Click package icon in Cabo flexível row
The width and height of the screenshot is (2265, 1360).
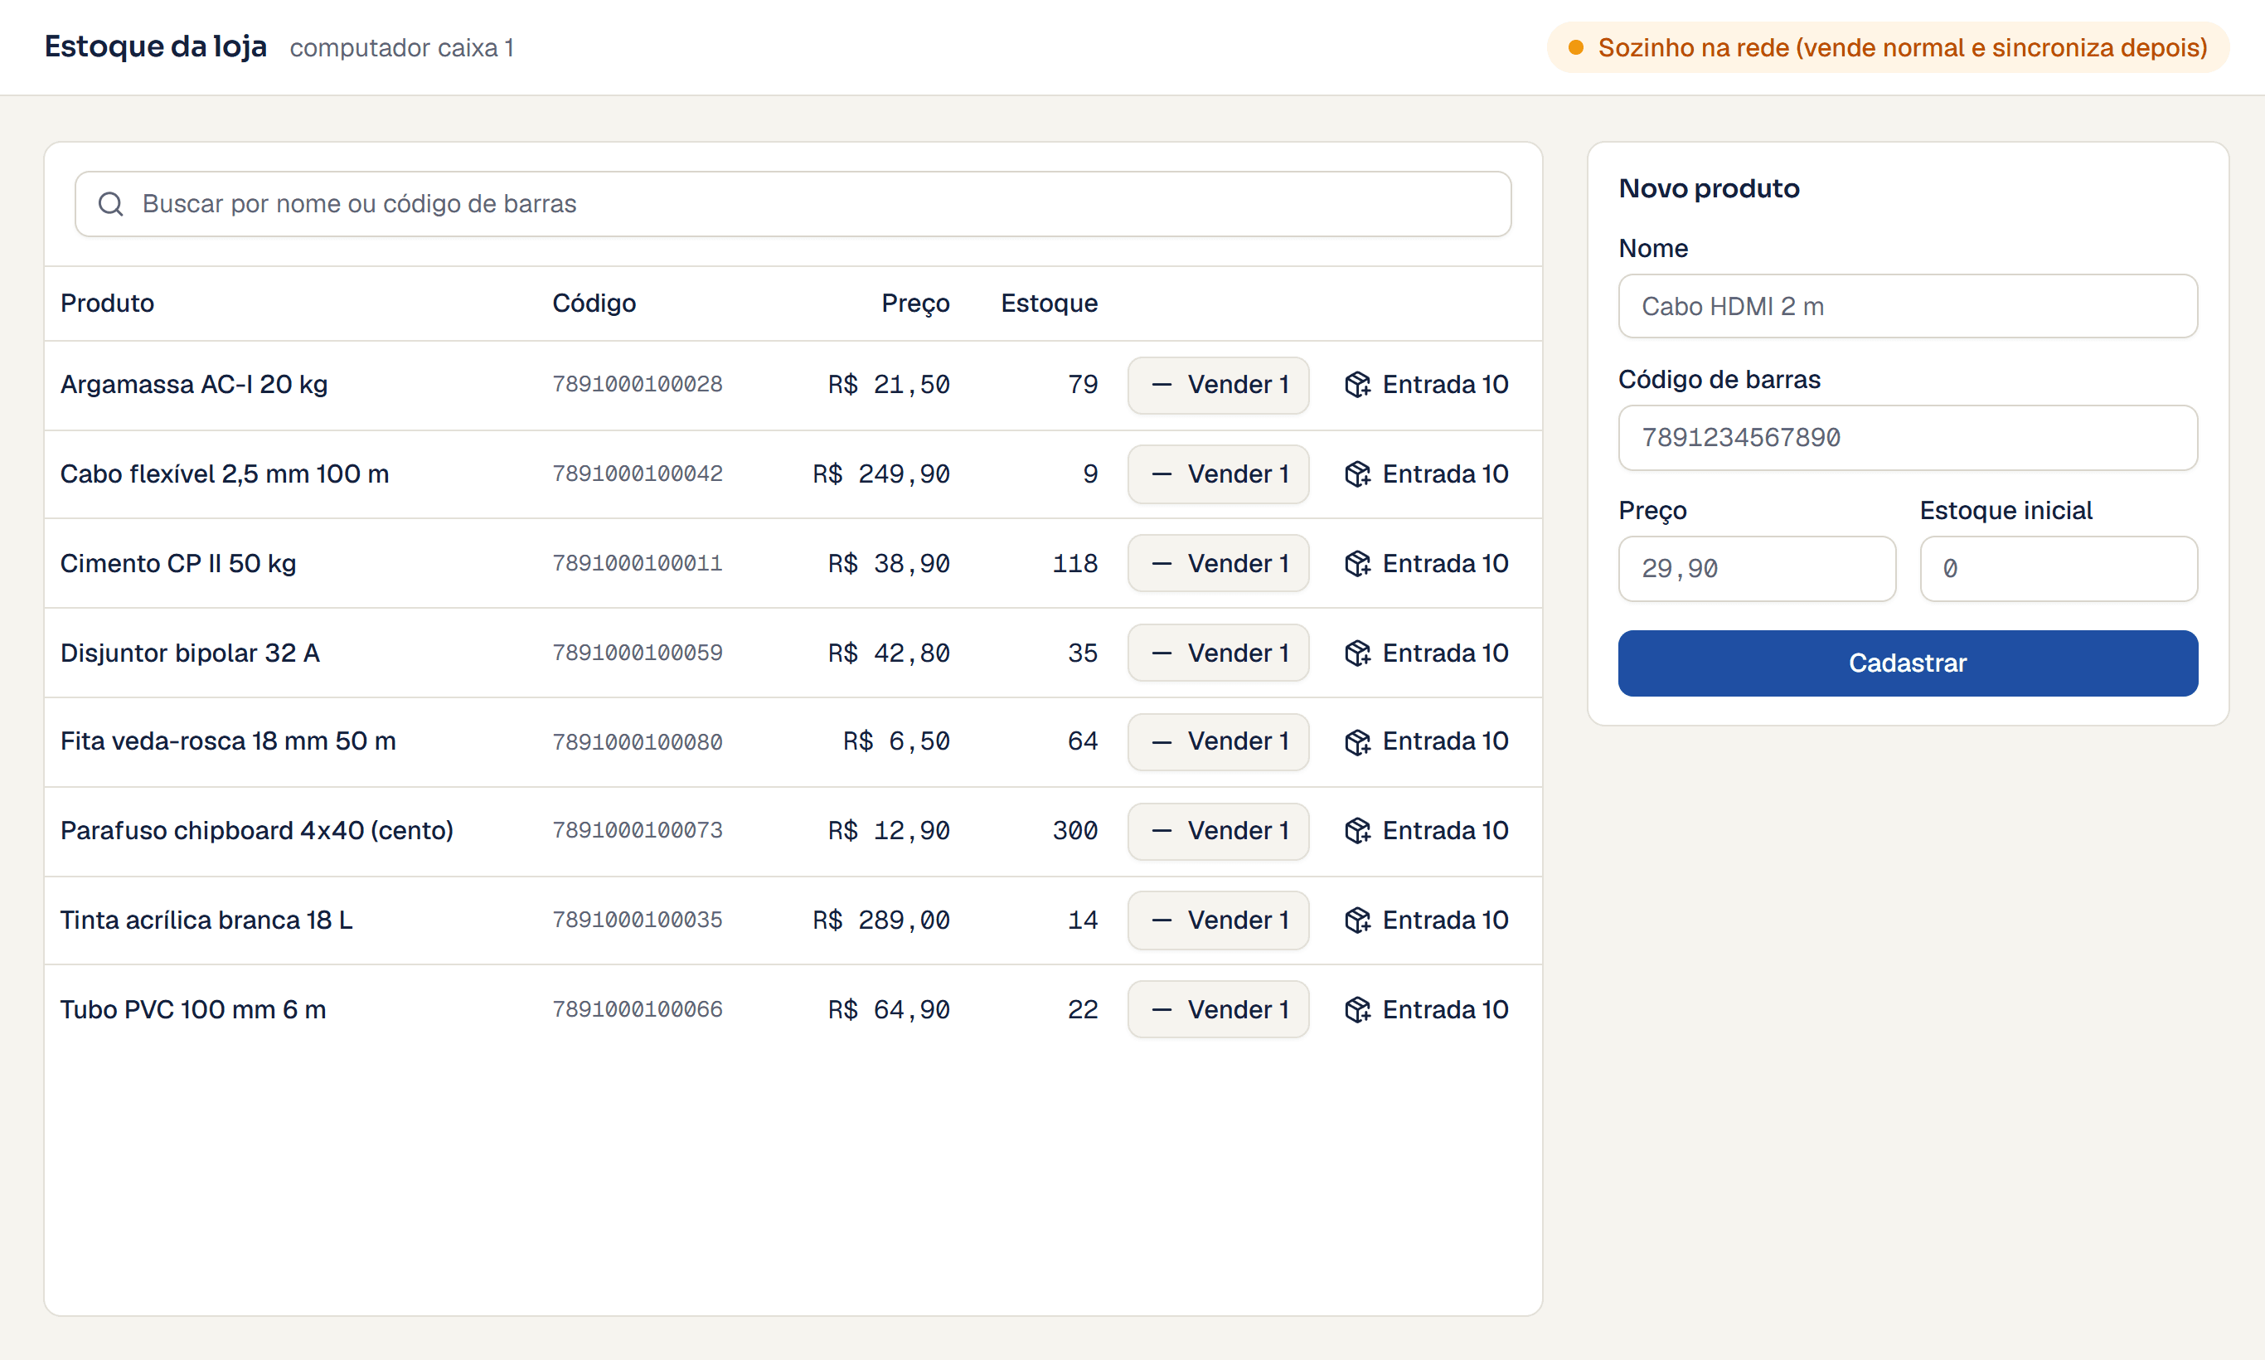coord(1357,474)
